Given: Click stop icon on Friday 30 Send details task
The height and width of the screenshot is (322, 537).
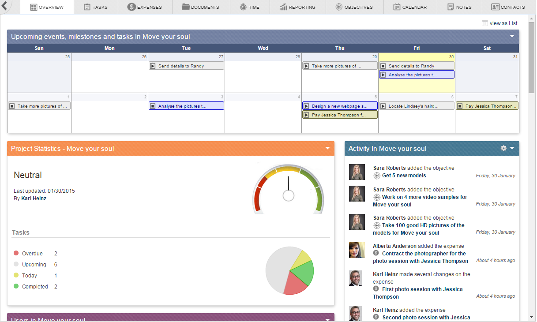Looking at the screenshot, I should click(383, 66).
